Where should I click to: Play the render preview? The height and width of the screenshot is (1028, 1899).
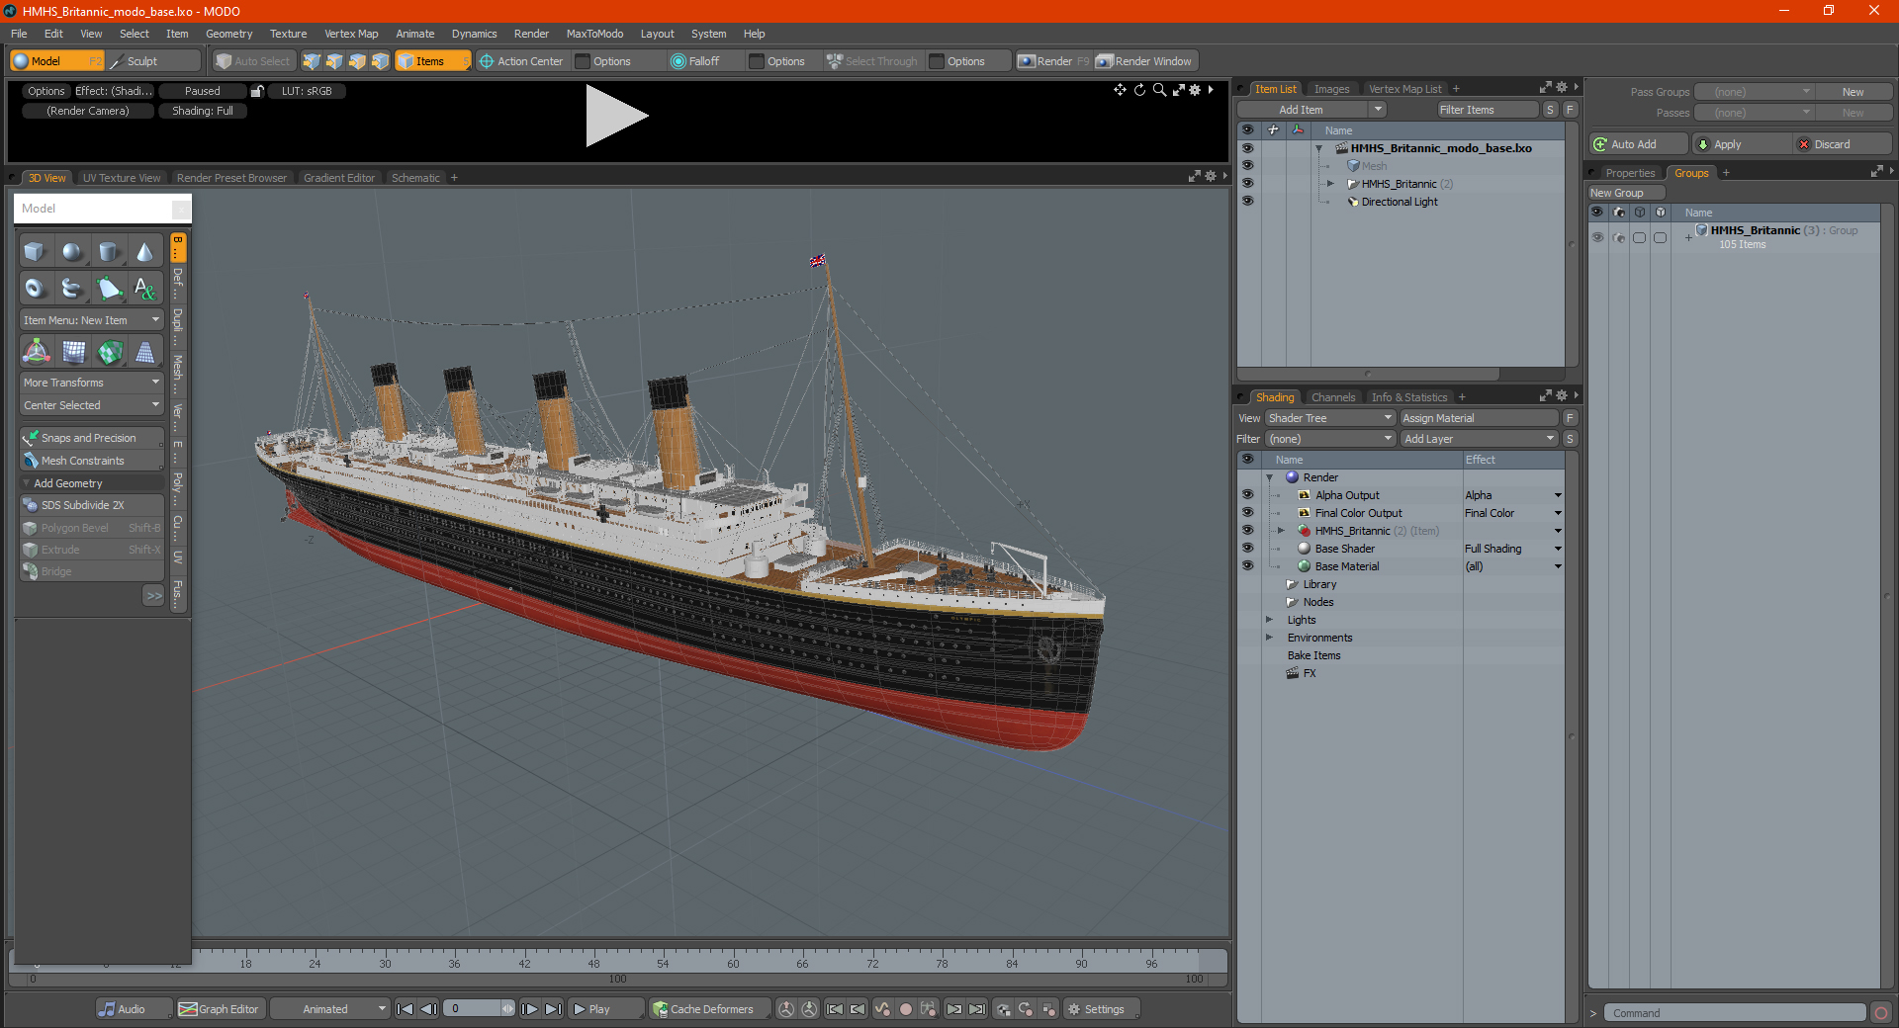pos(615,116)
